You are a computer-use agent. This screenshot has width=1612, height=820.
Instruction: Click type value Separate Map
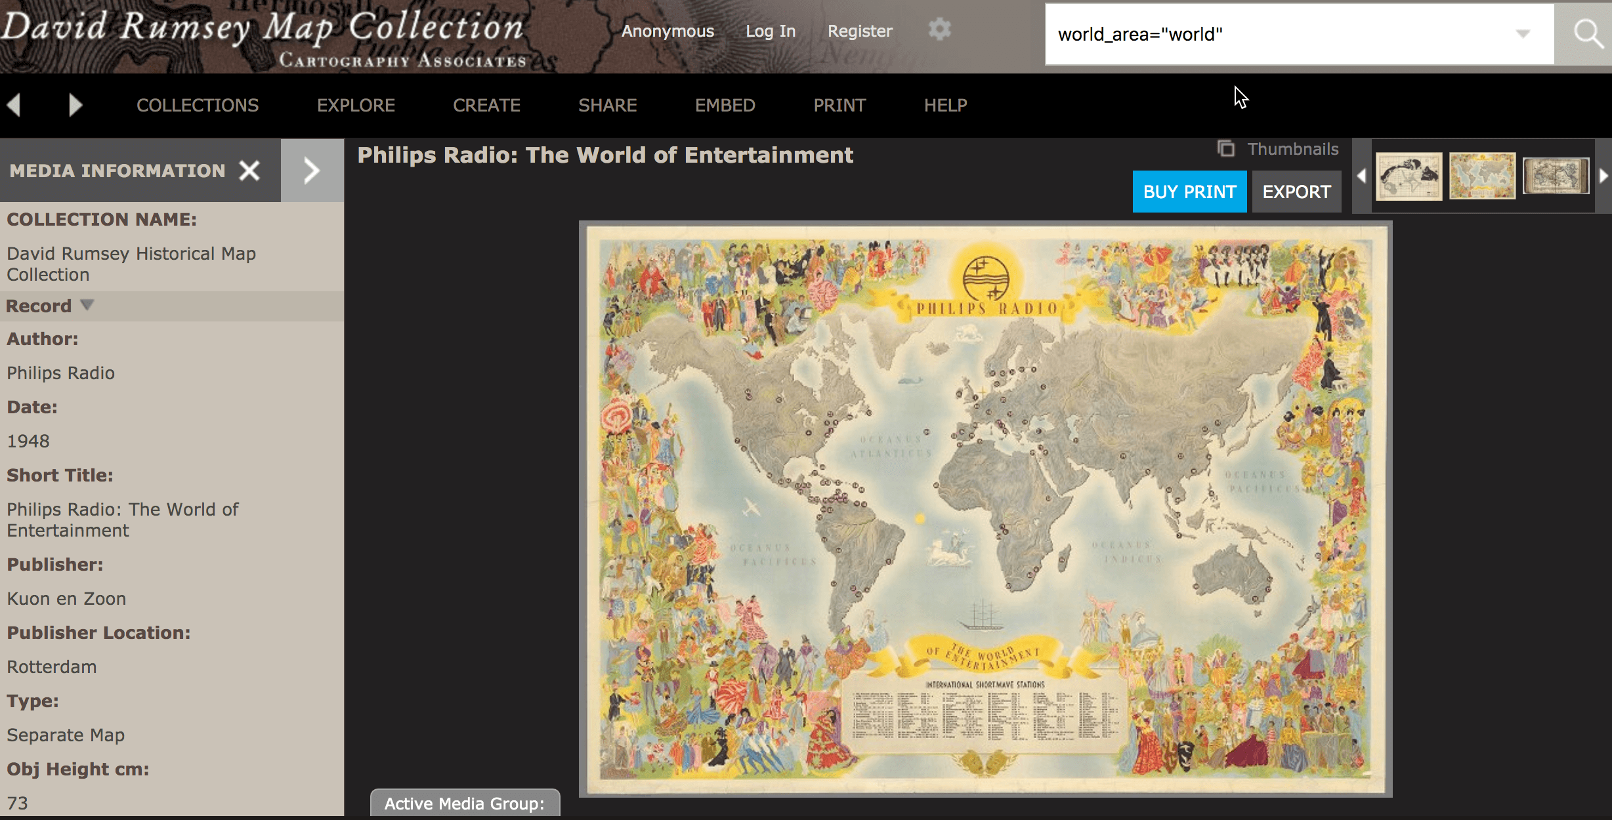(66, 735)
